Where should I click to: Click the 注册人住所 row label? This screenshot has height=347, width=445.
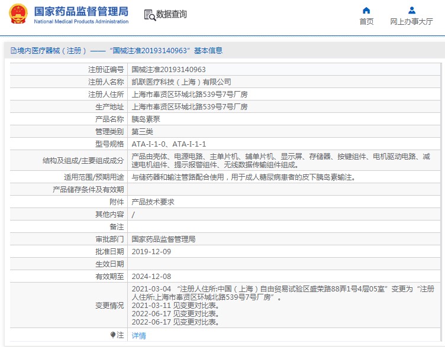[x=106, y=95]
